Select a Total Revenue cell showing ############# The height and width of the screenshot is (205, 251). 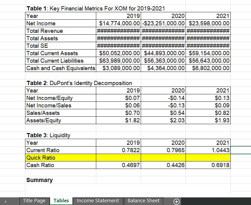[118, 31]
